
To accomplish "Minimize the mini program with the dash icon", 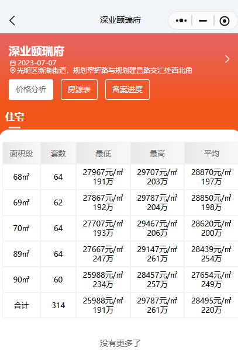I will (x=203, y=20).
